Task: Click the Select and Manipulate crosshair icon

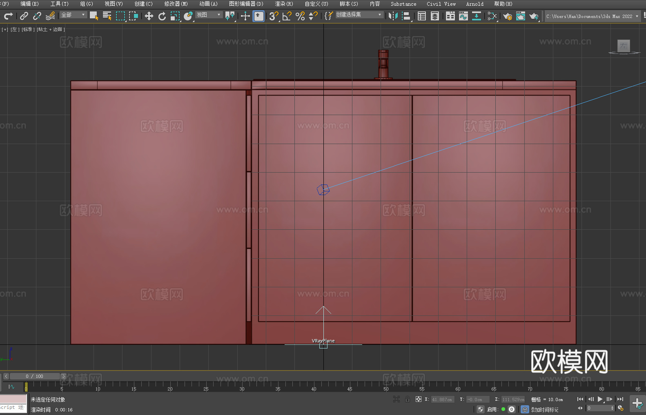Action: [245, 16]
